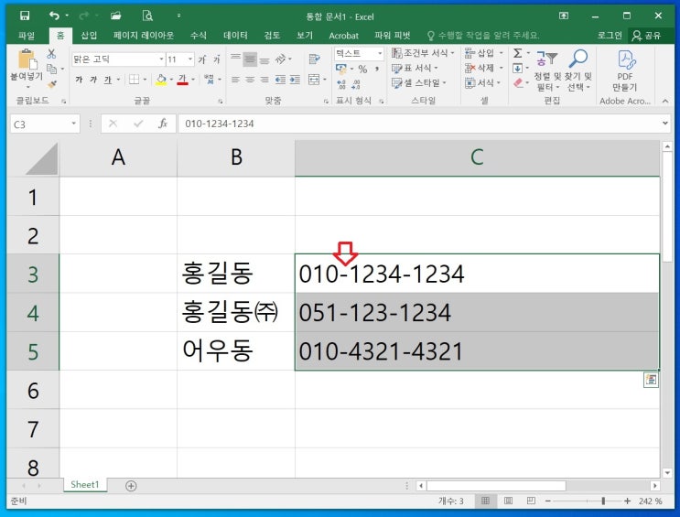This screenshot has width=680, height=517.
Task: Click 로그인 sign-in link
Action: [610, 36]
